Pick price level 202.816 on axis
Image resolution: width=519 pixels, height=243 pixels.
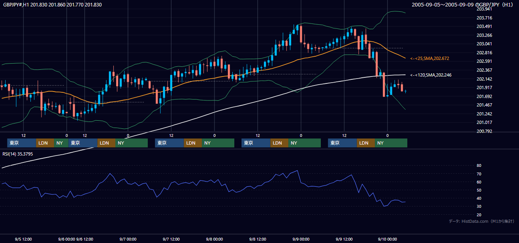pos(484,53)
